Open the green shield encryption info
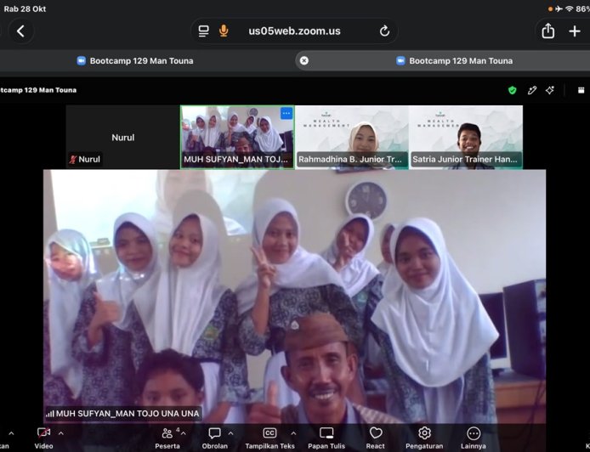Image resolution: width=590 pixels, height=452 pixels. click(512, 90)
